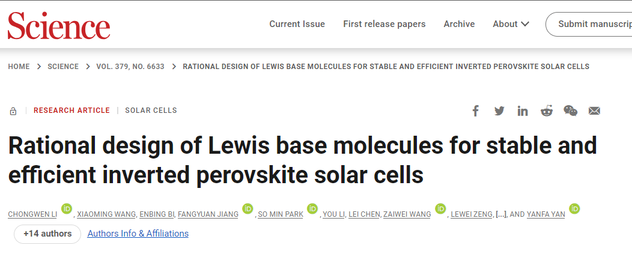This screenshot has width=632, height=254.
Task: Share article on LinkedIn
Action: pos(523,110)
